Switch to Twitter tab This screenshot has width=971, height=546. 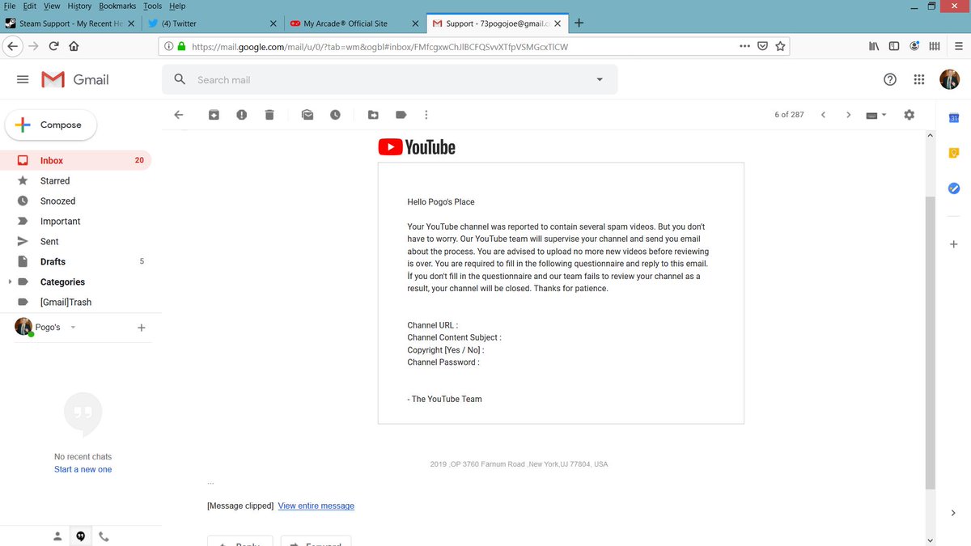(214, 23)
